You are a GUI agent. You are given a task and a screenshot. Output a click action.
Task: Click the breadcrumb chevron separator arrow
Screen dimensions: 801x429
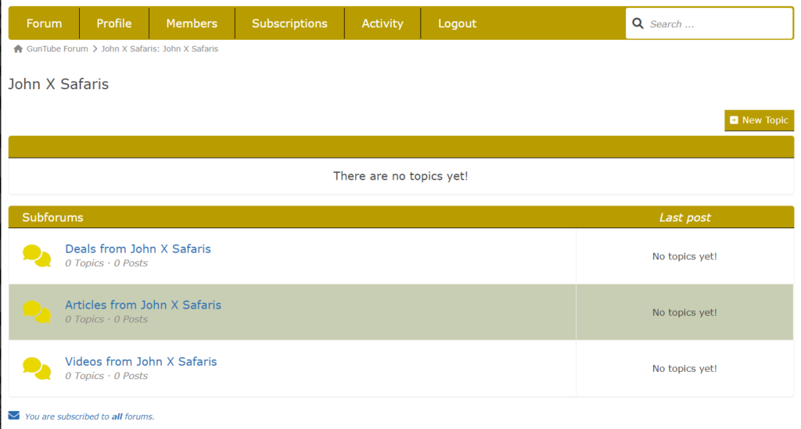tap(95, 49)
